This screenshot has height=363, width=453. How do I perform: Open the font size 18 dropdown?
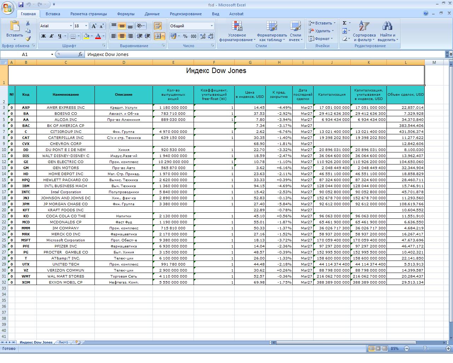86,26
